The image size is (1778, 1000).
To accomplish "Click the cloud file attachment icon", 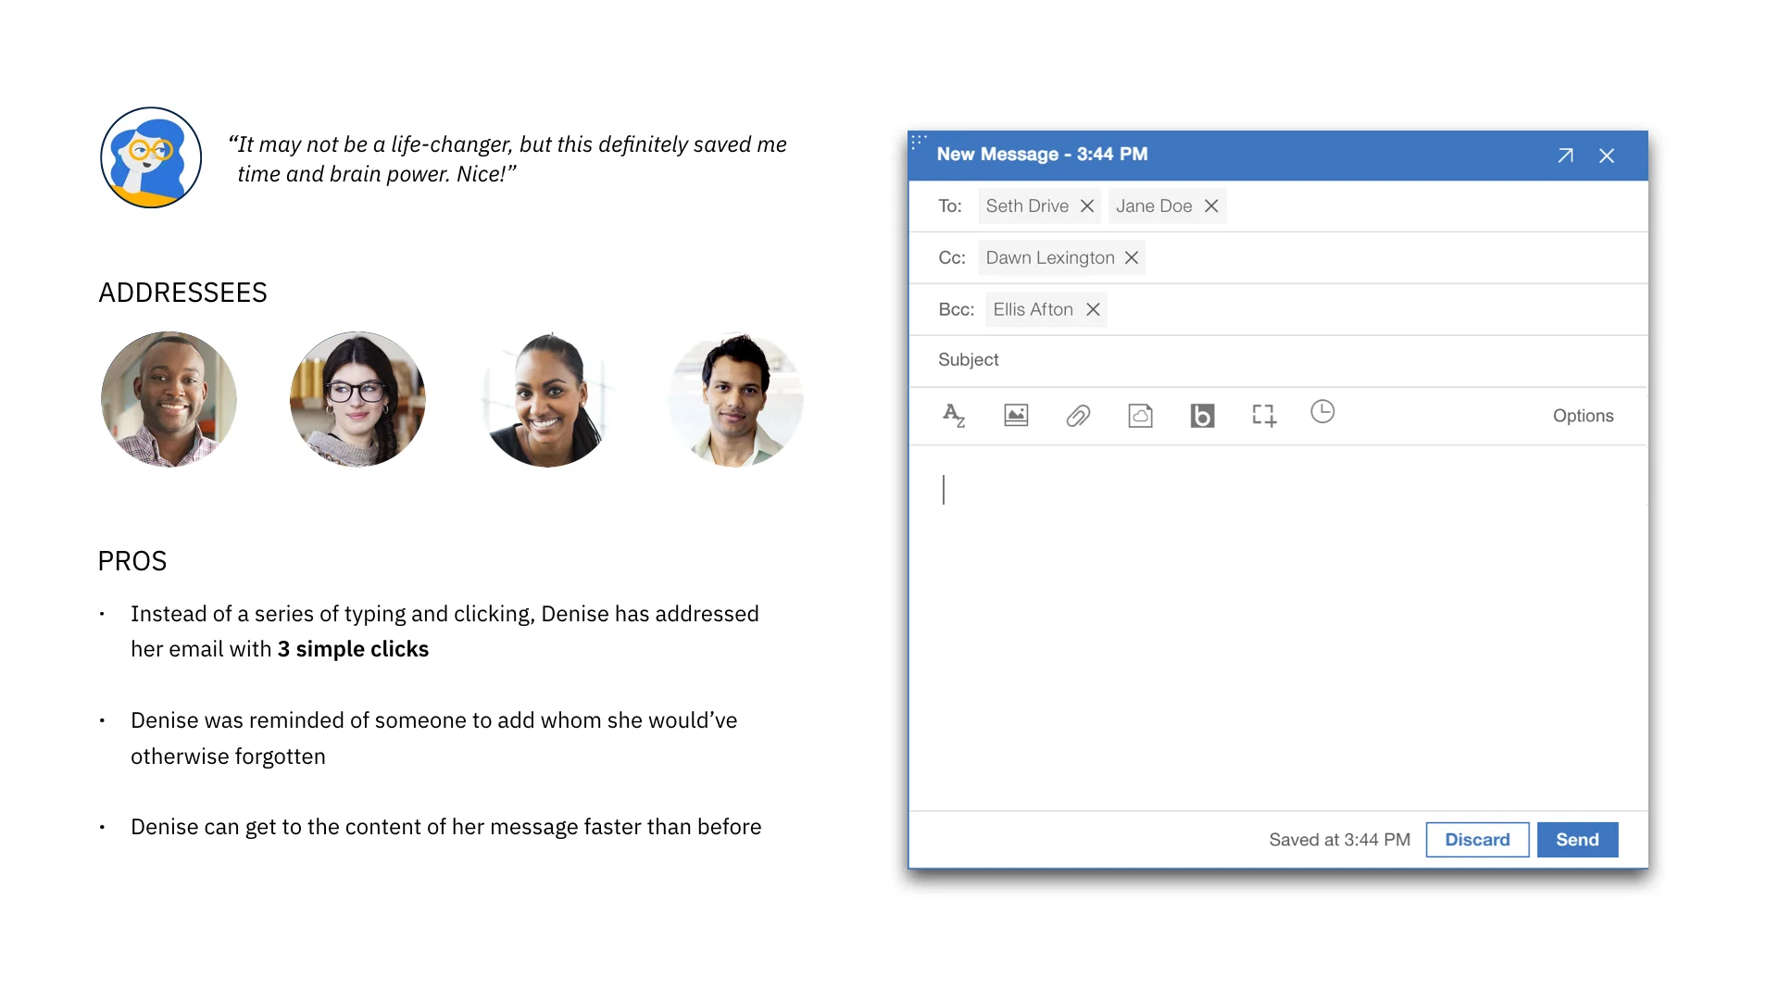I will [1140, 416].
